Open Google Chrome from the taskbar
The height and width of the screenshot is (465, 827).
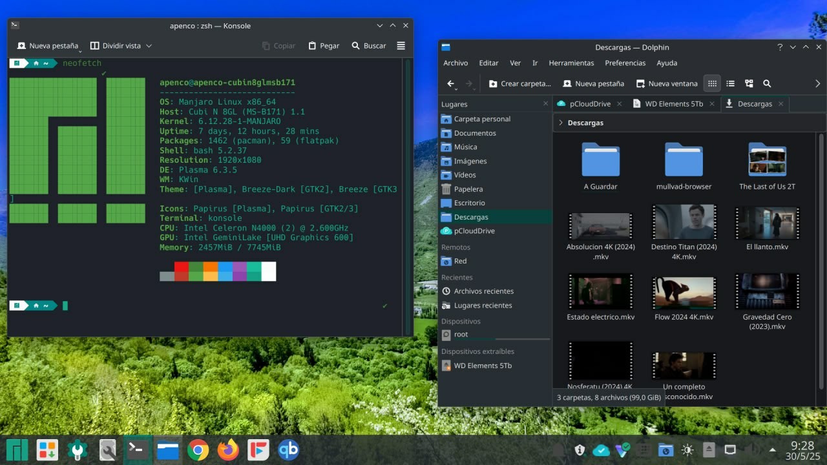(198, 449)
